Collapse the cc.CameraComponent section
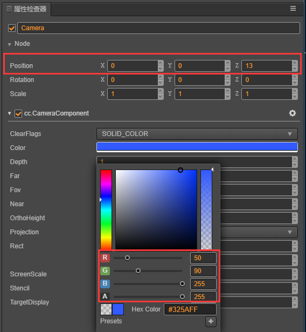The image size is (306, 332). pos(9,113)
